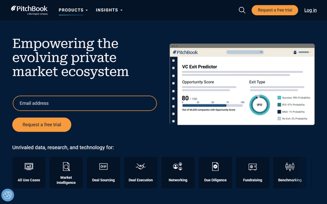327x204 pixels.
Task: Click the PitchBook logo in header
Action: (29, 10)
